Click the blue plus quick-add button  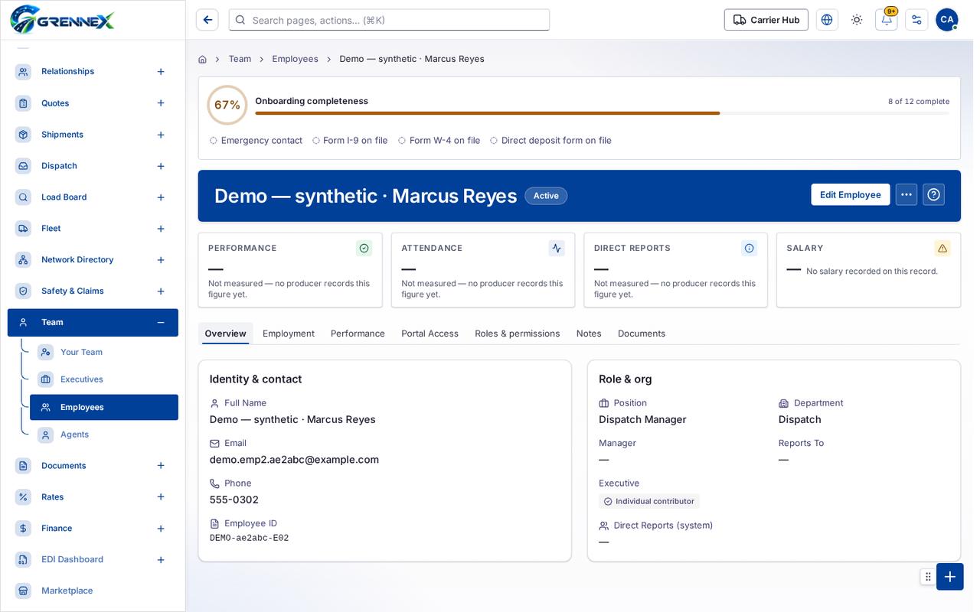pyautogui.click(x=950, y=577)
